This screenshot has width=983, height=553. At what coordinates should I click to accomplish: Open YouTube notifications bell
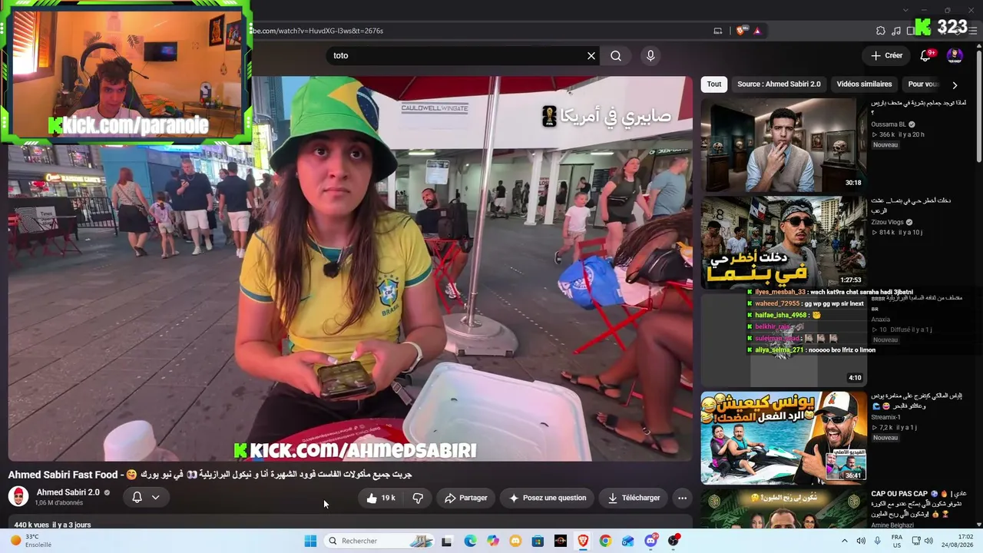[x=926, y=55]
